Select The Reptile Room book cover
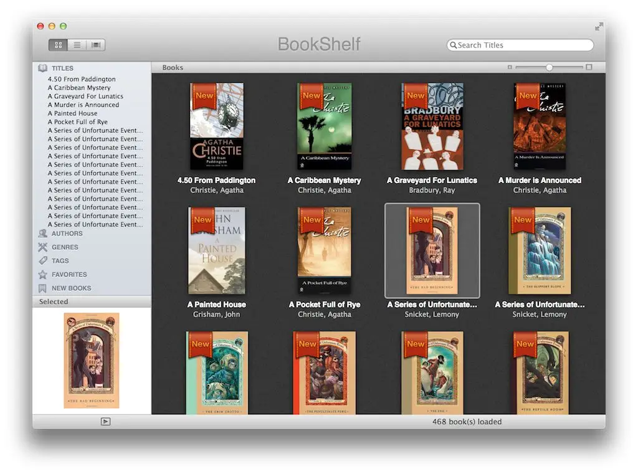The width and height of the screenshot is (638, 474). coord(540,372)
